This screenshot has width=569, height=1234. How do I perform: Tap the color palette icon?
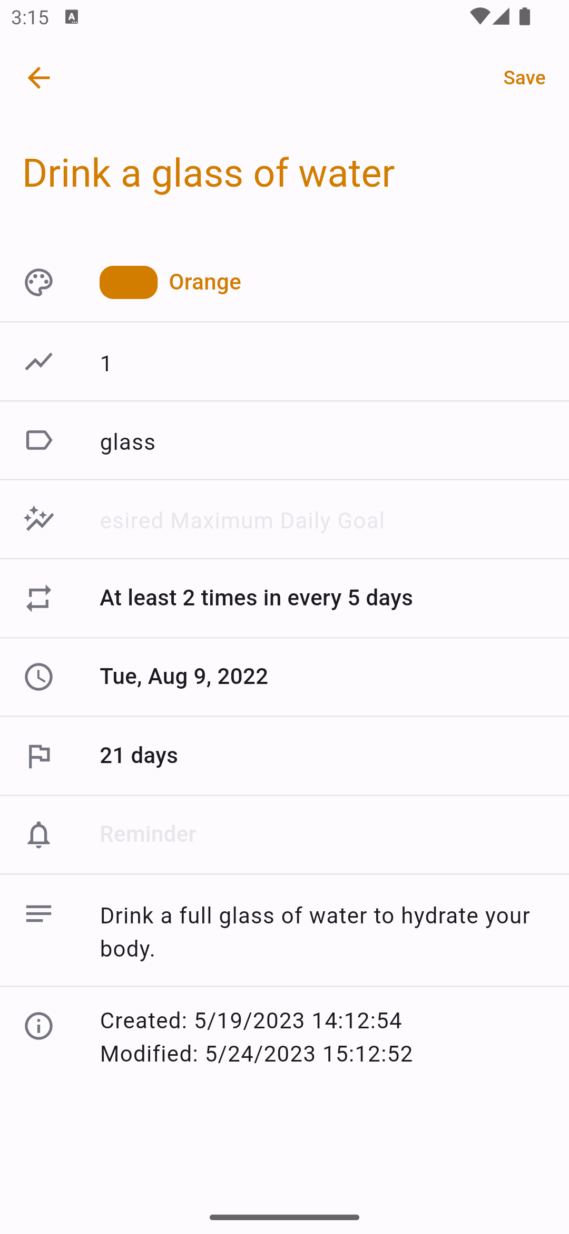[38, 282]
